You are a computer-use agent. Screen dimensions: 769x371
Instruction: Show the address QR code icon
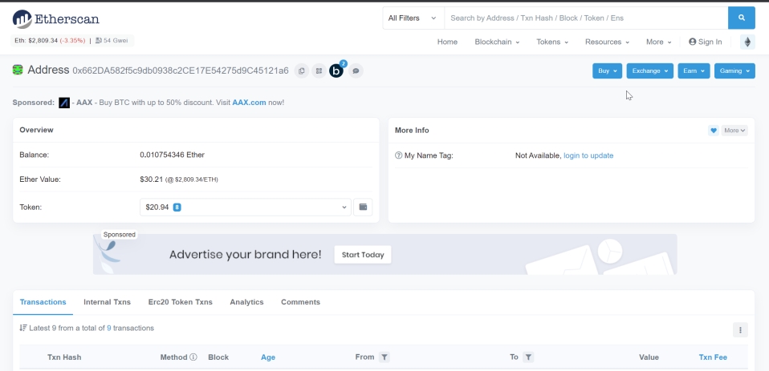tap(319, 71)
